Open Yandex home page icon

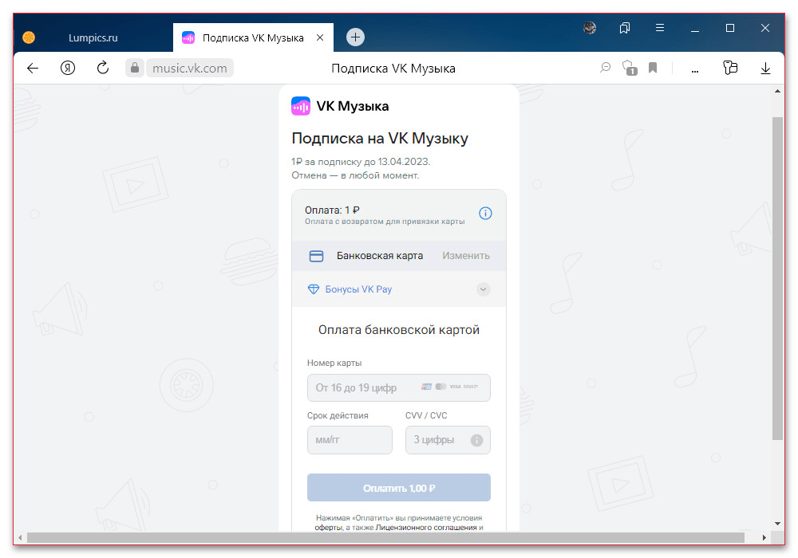68,68
